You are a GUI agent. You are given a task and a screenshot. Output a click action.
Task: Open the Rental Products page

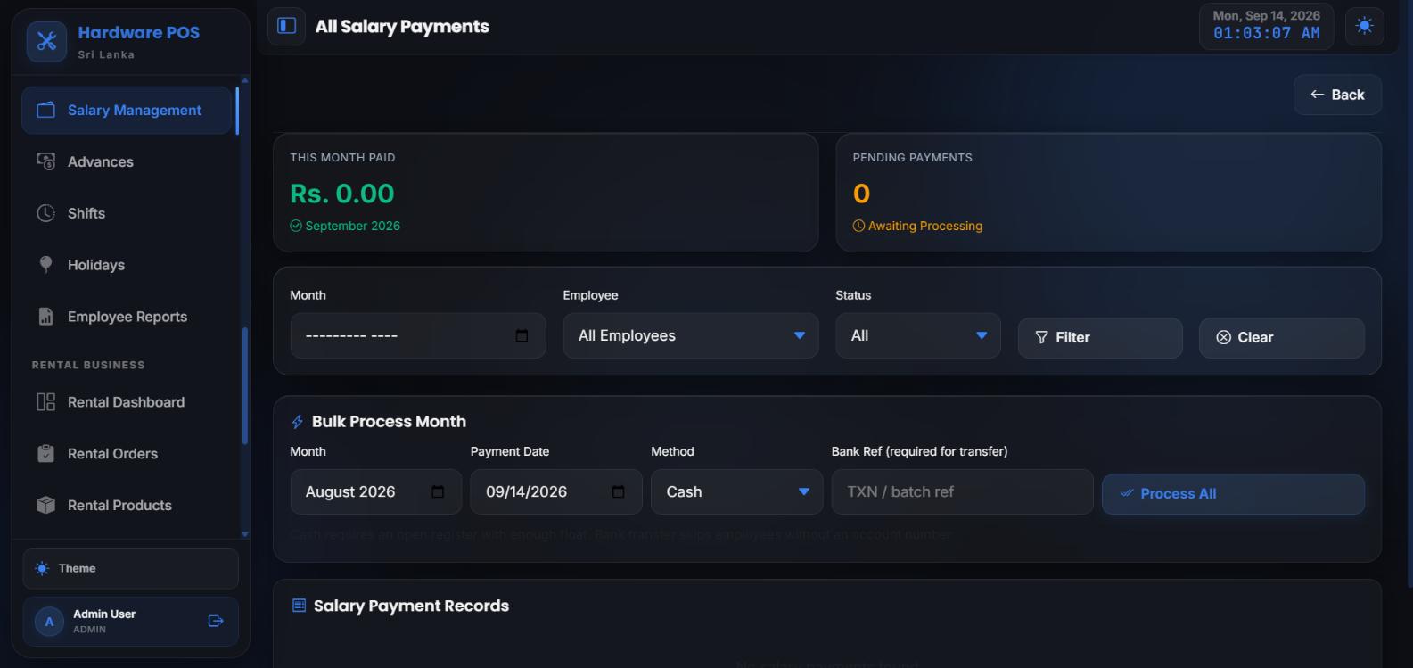127,506
